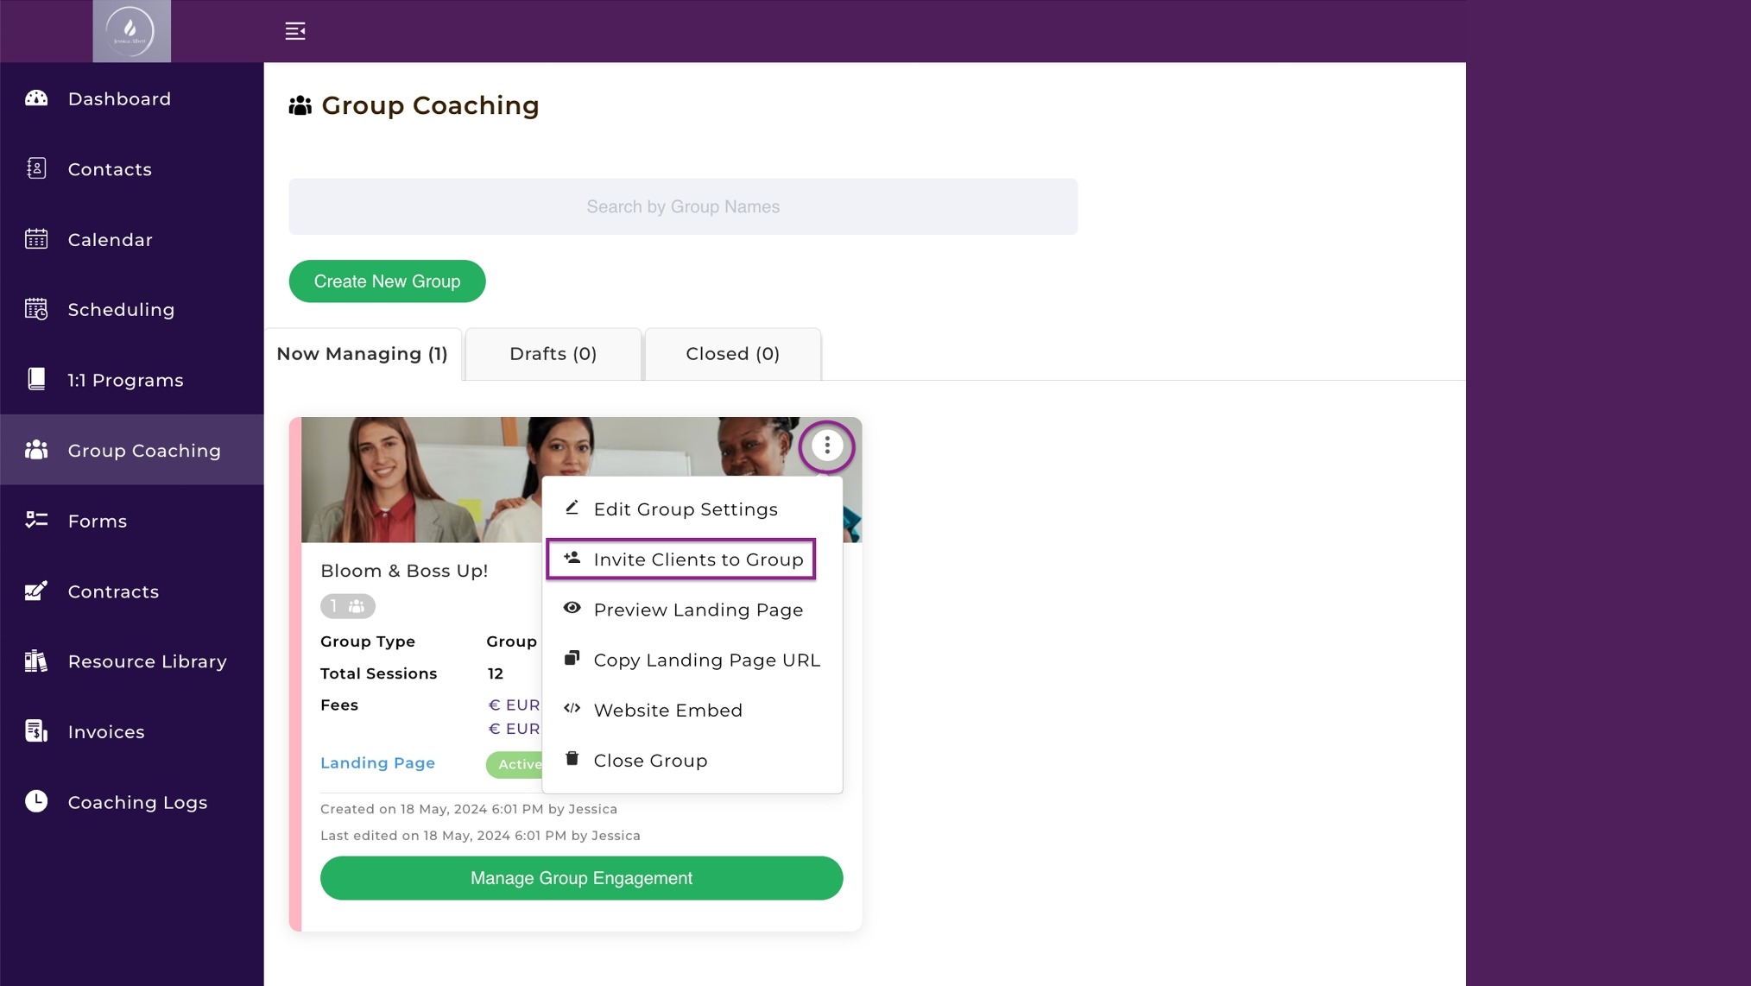
Task: Click the Contacts sidebar icon
Action: (x=36, y=168)
